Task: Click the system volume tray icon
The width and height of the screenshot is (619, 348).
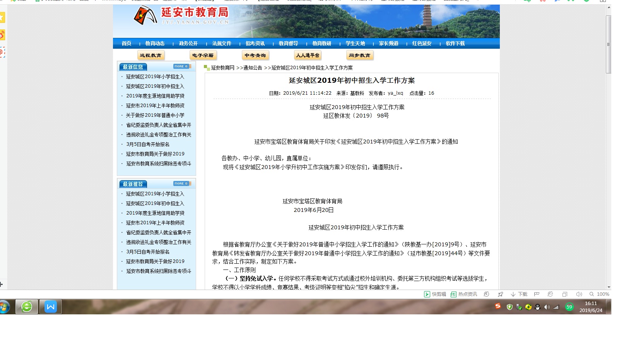Action: point(547,307)
